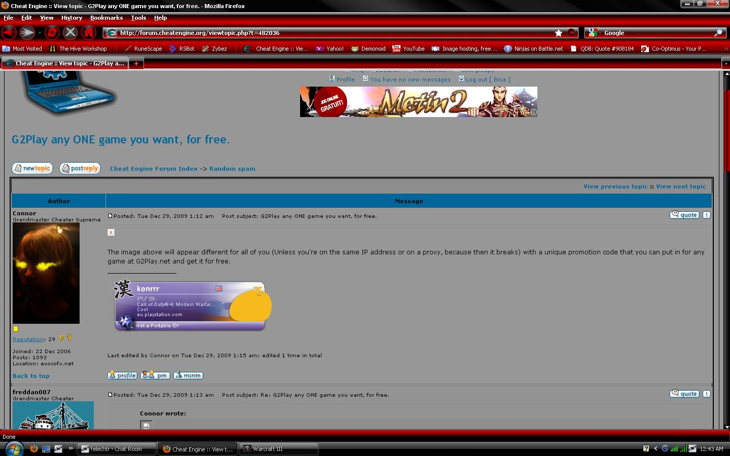Open the RSBot bookmark
The height and width of the screenshot is (456, 730).
pos(181,49)
